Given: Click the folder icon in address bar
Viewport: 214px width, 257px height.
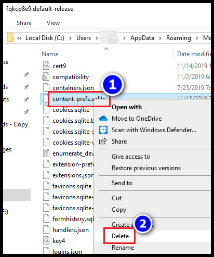Looking at the screenshot, I should point(10,38).
